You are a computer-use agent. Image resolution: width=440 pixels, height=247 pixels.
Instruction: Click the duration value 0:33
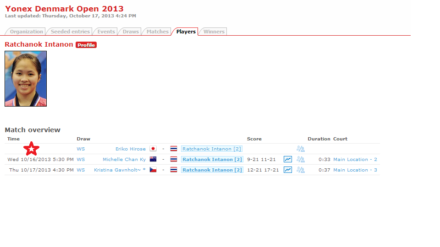pos(324,159)
